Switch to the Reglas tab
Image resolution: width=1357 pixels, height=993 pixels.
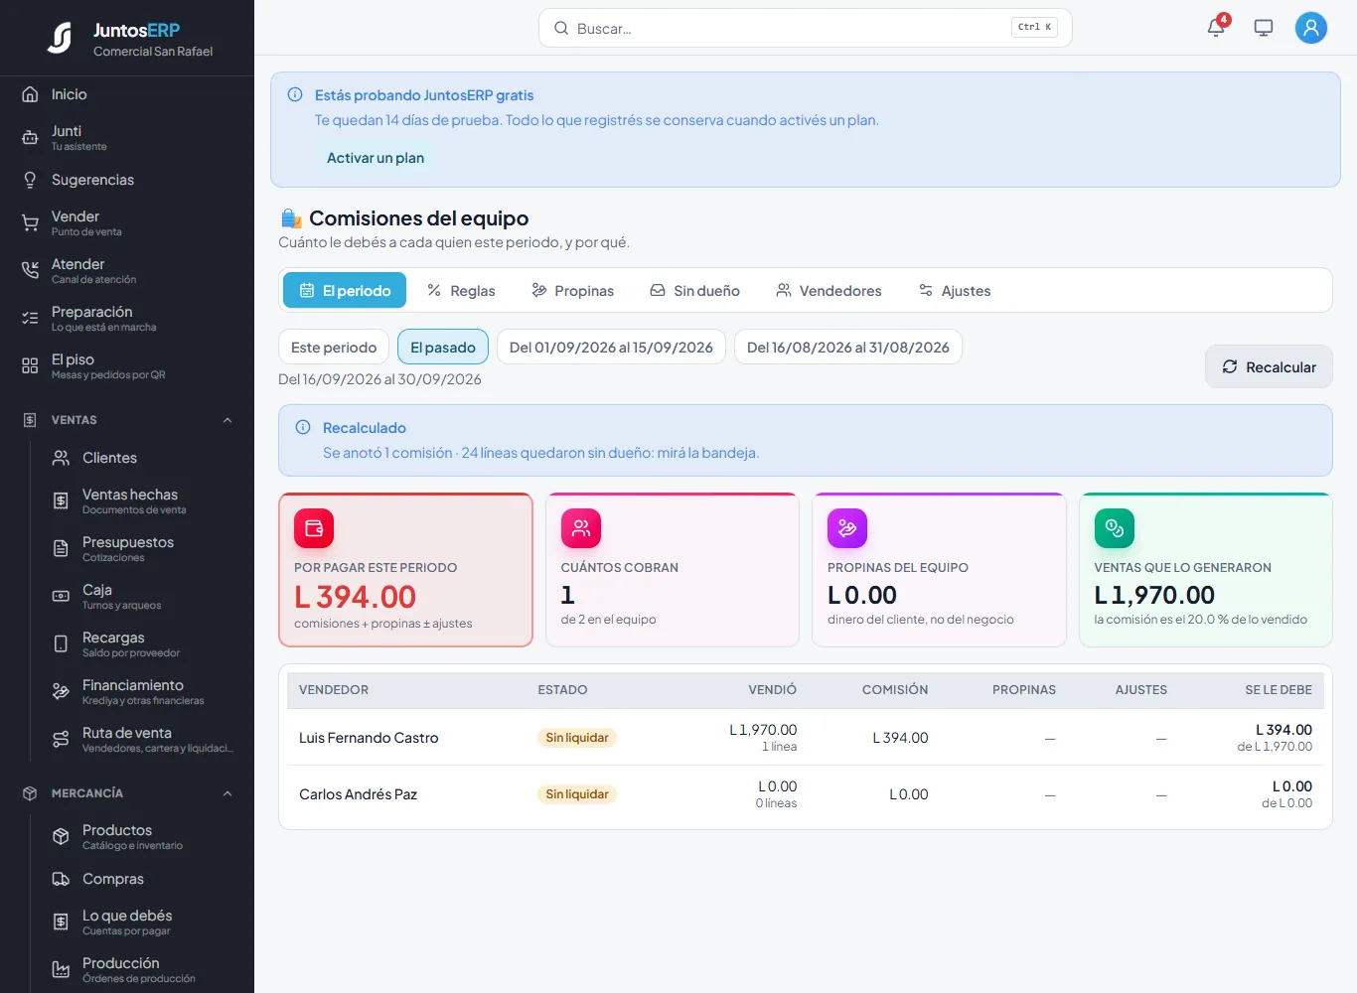coord(461,290)
